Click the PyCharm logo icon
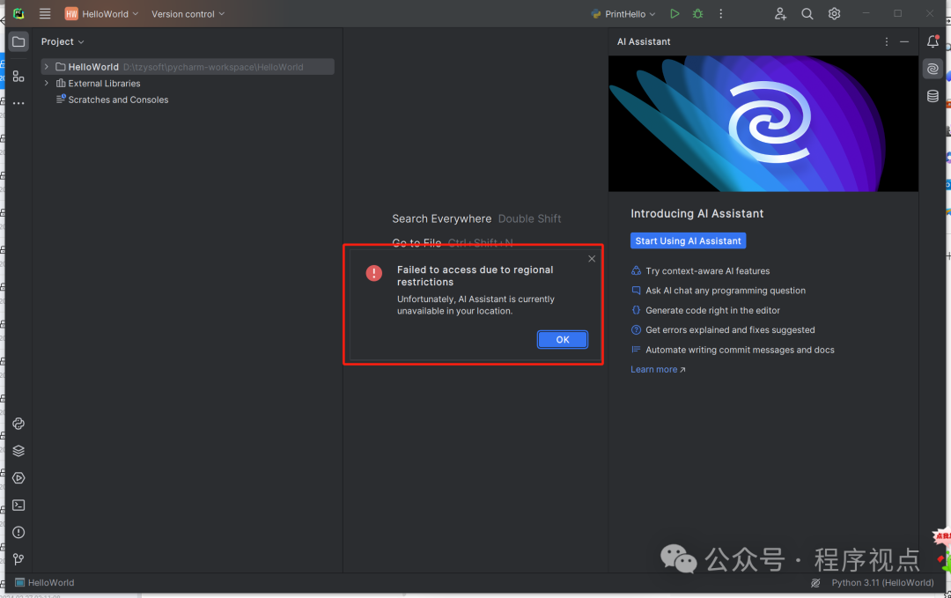 [x=18, y=13]
